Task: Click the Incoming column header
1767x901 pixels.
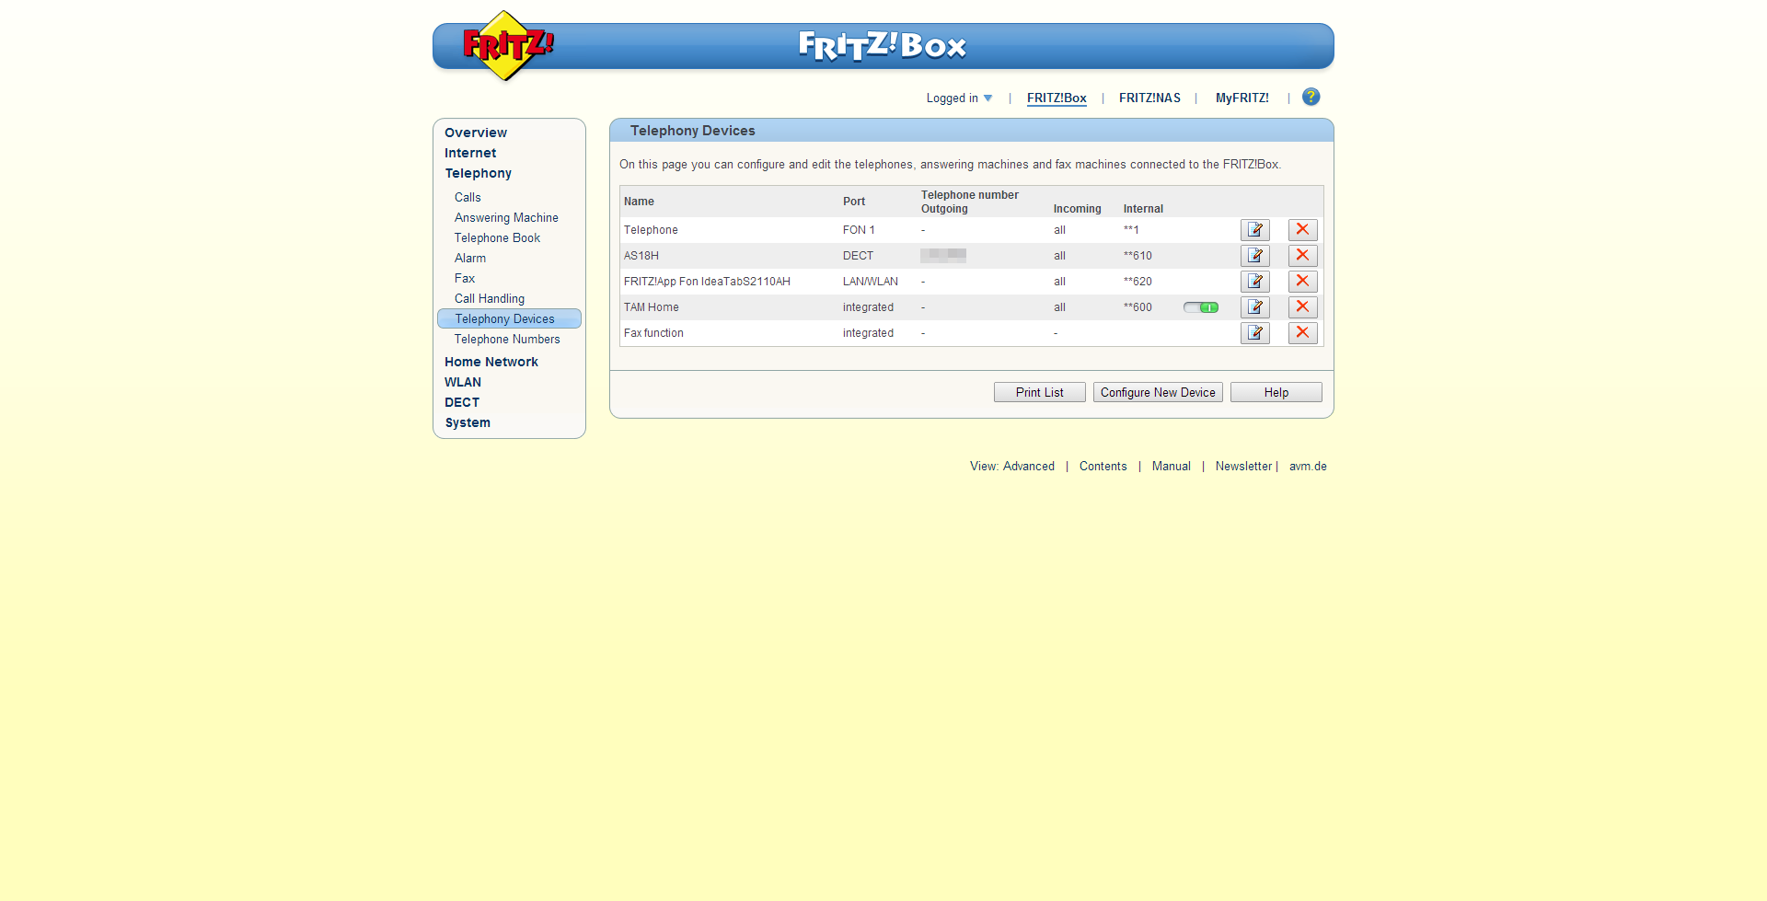Action: 1077,209
